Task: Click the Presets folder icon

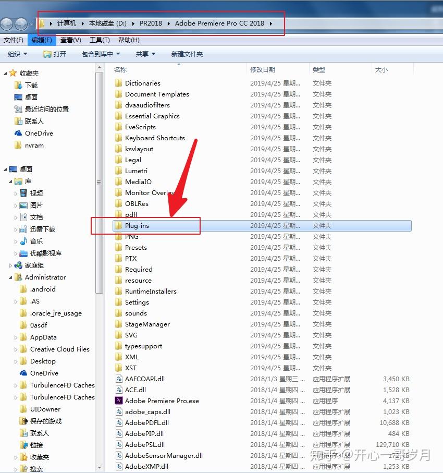Action: click(118, 247)
